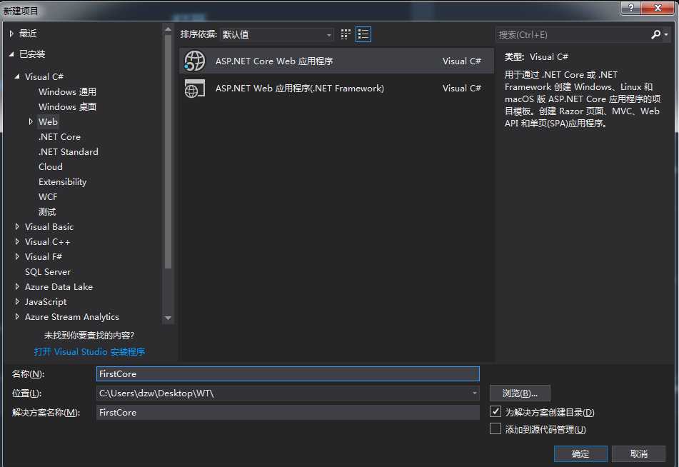Select the .NET Standard category
679x467 pixels.
(68, 152)
